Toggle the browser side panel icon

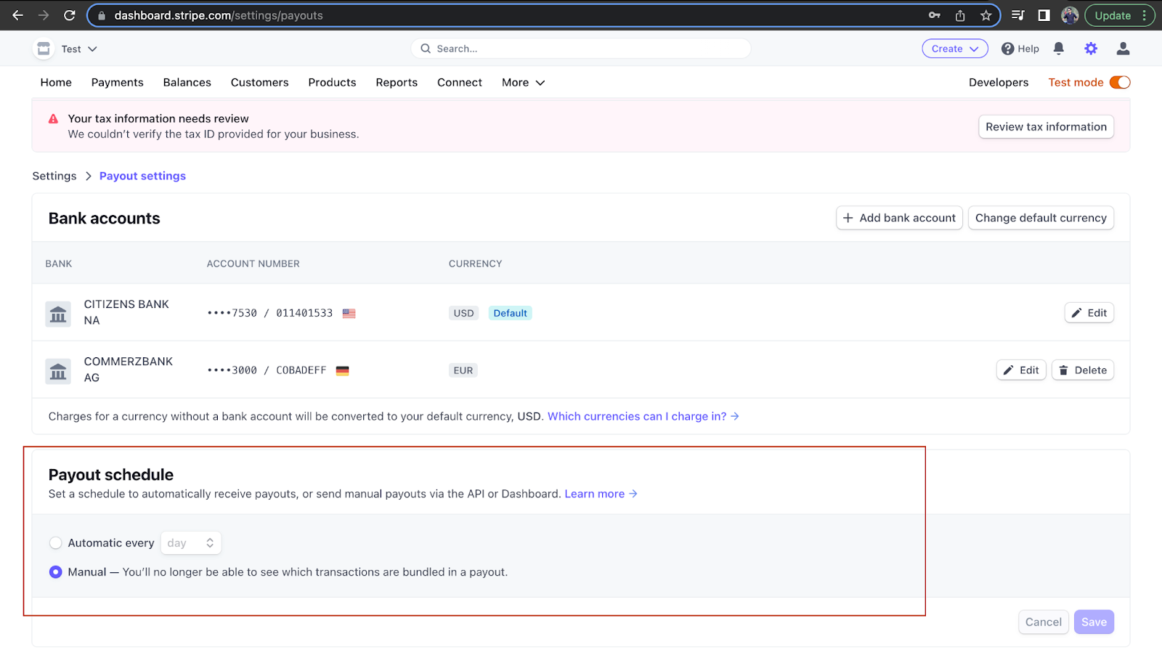pyautogui.click(x=1044, y=15)
